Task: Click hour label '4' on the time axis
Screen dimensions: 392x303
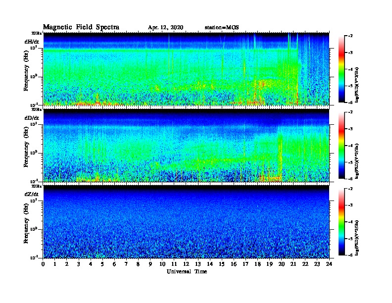Action: (x=91, y=264)
